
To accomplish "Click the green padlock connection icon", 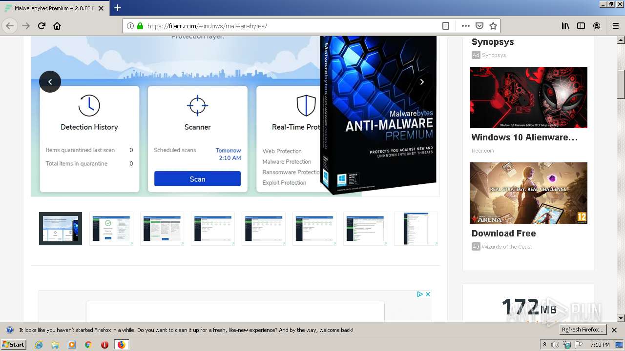I will click(x=140, y=26).
